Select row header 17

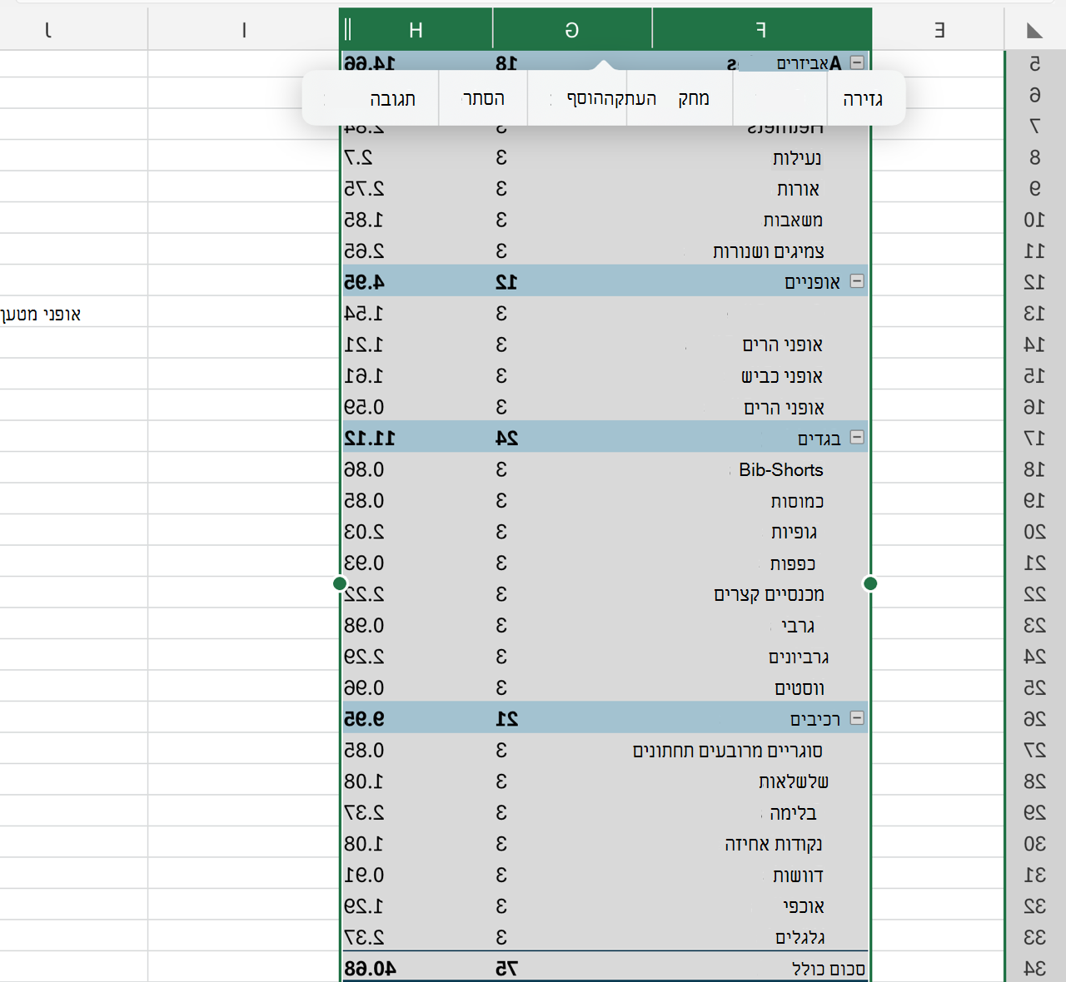click(1034, 438)
